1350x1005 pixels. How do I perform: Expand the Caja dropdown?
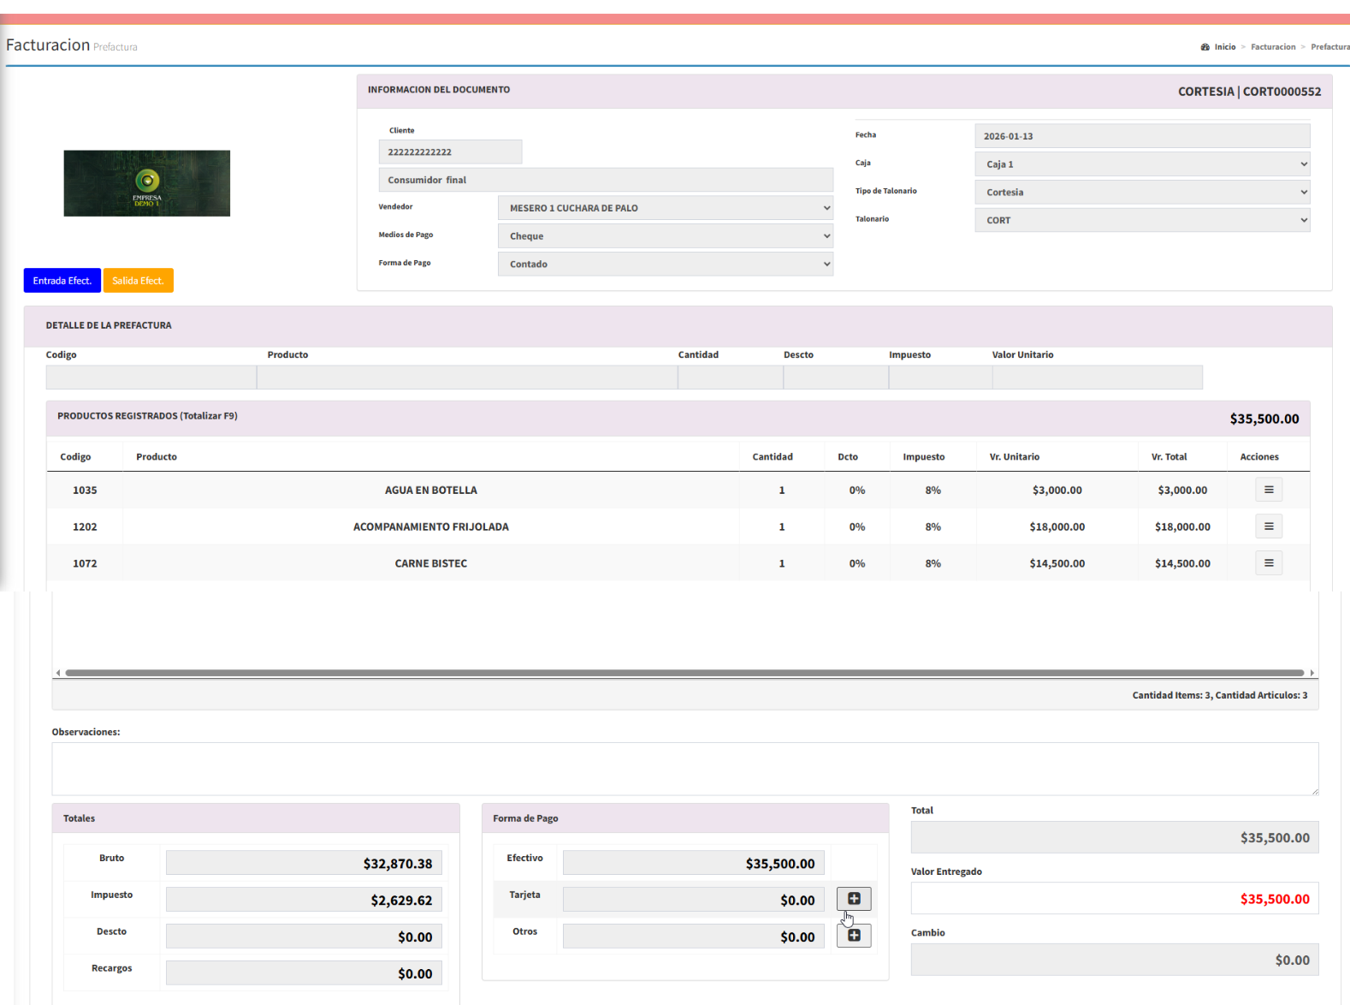(1142, 164)
